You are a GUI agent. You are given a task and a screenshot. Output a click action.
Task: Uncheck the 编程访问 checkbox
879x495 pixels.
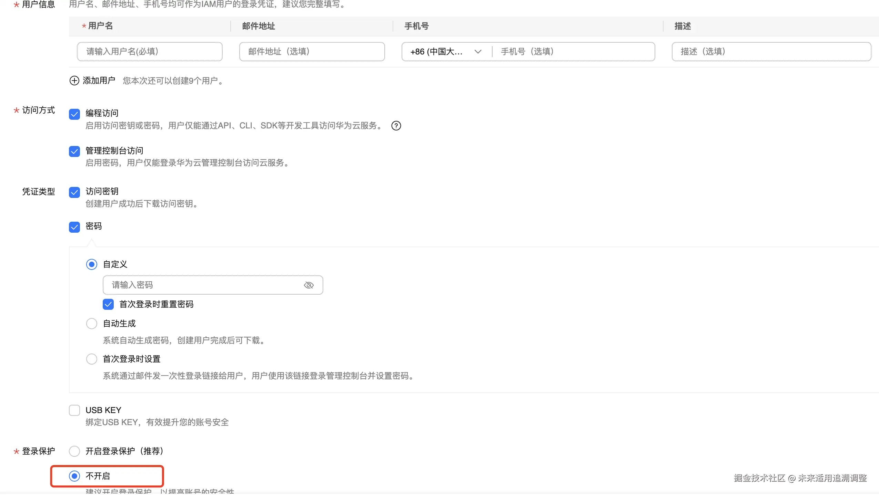click(74, 114)
